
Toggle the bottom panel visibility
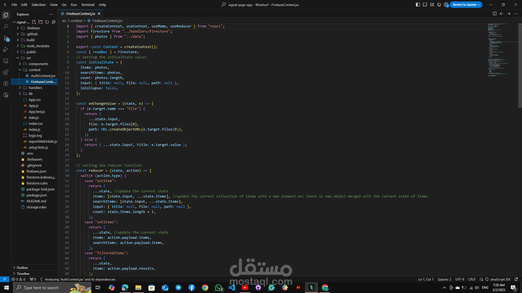pos(425,5)
